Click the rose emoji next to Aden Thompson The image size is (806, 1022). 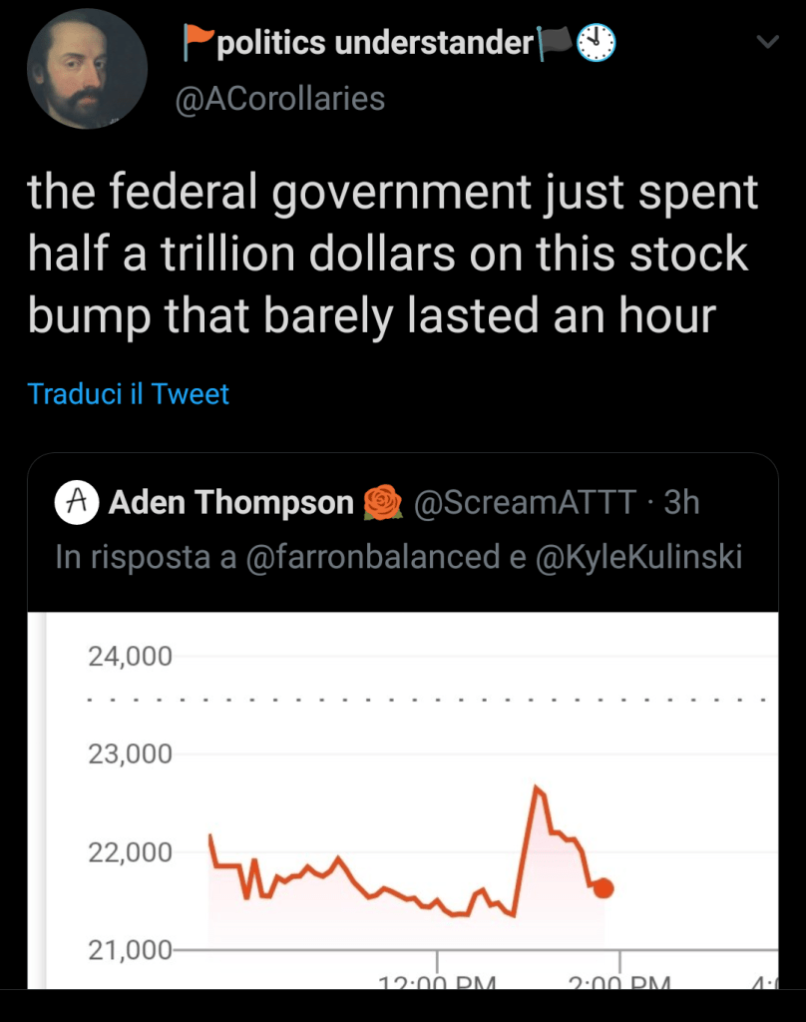384,503
